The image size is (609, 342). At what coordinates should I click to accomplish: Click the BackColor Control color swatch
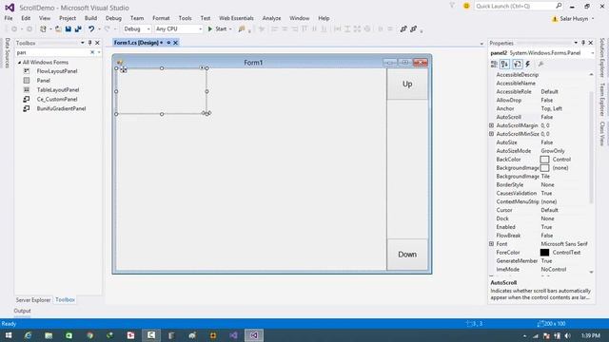click(544, 160)
